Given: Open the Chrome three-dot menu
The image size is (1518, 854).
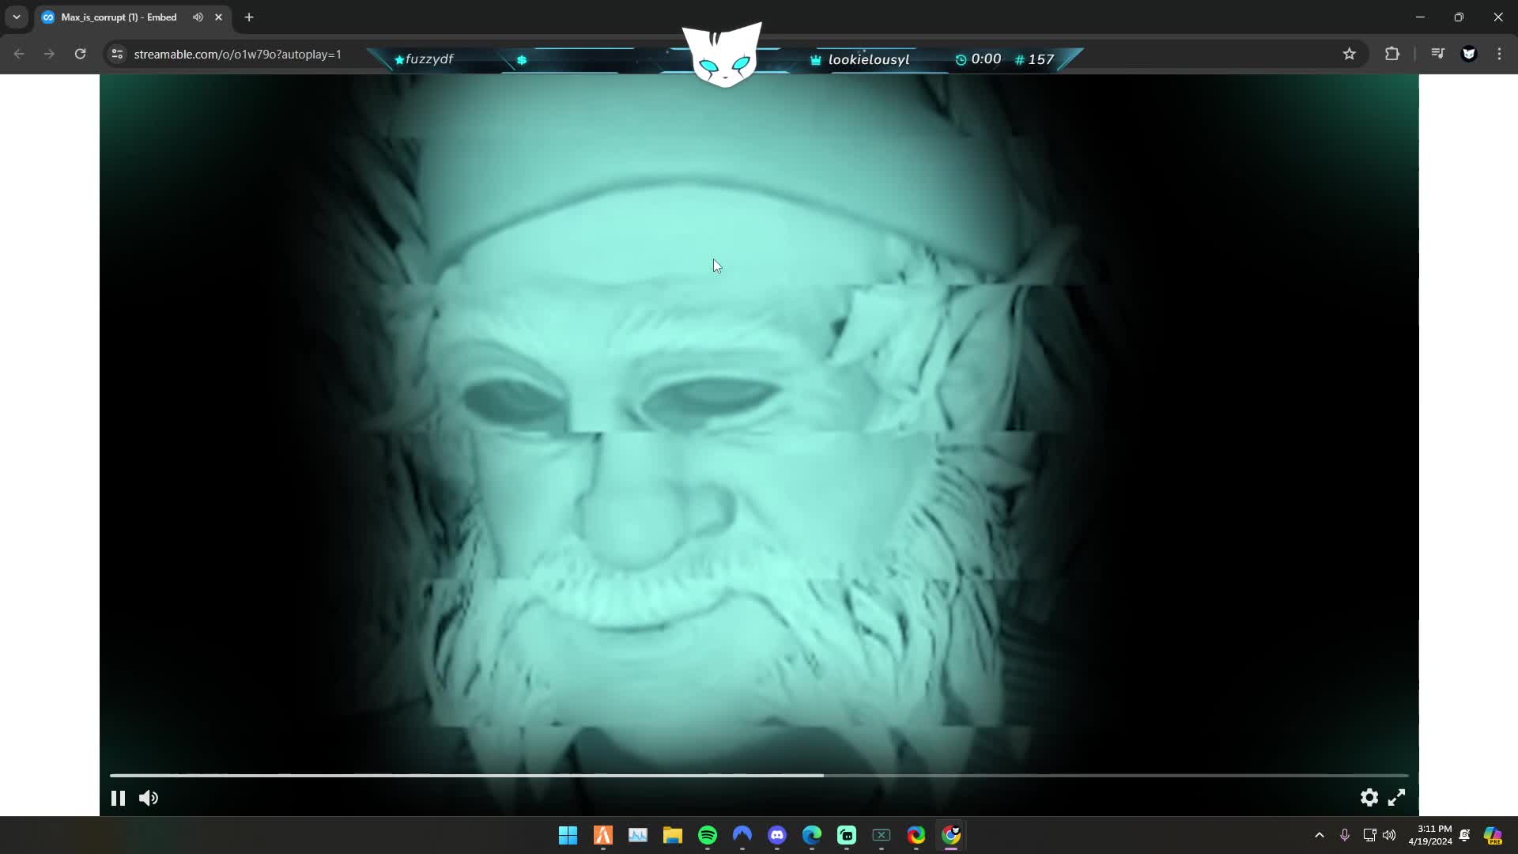Looking at the screenshot, I should click(1500, 54).
